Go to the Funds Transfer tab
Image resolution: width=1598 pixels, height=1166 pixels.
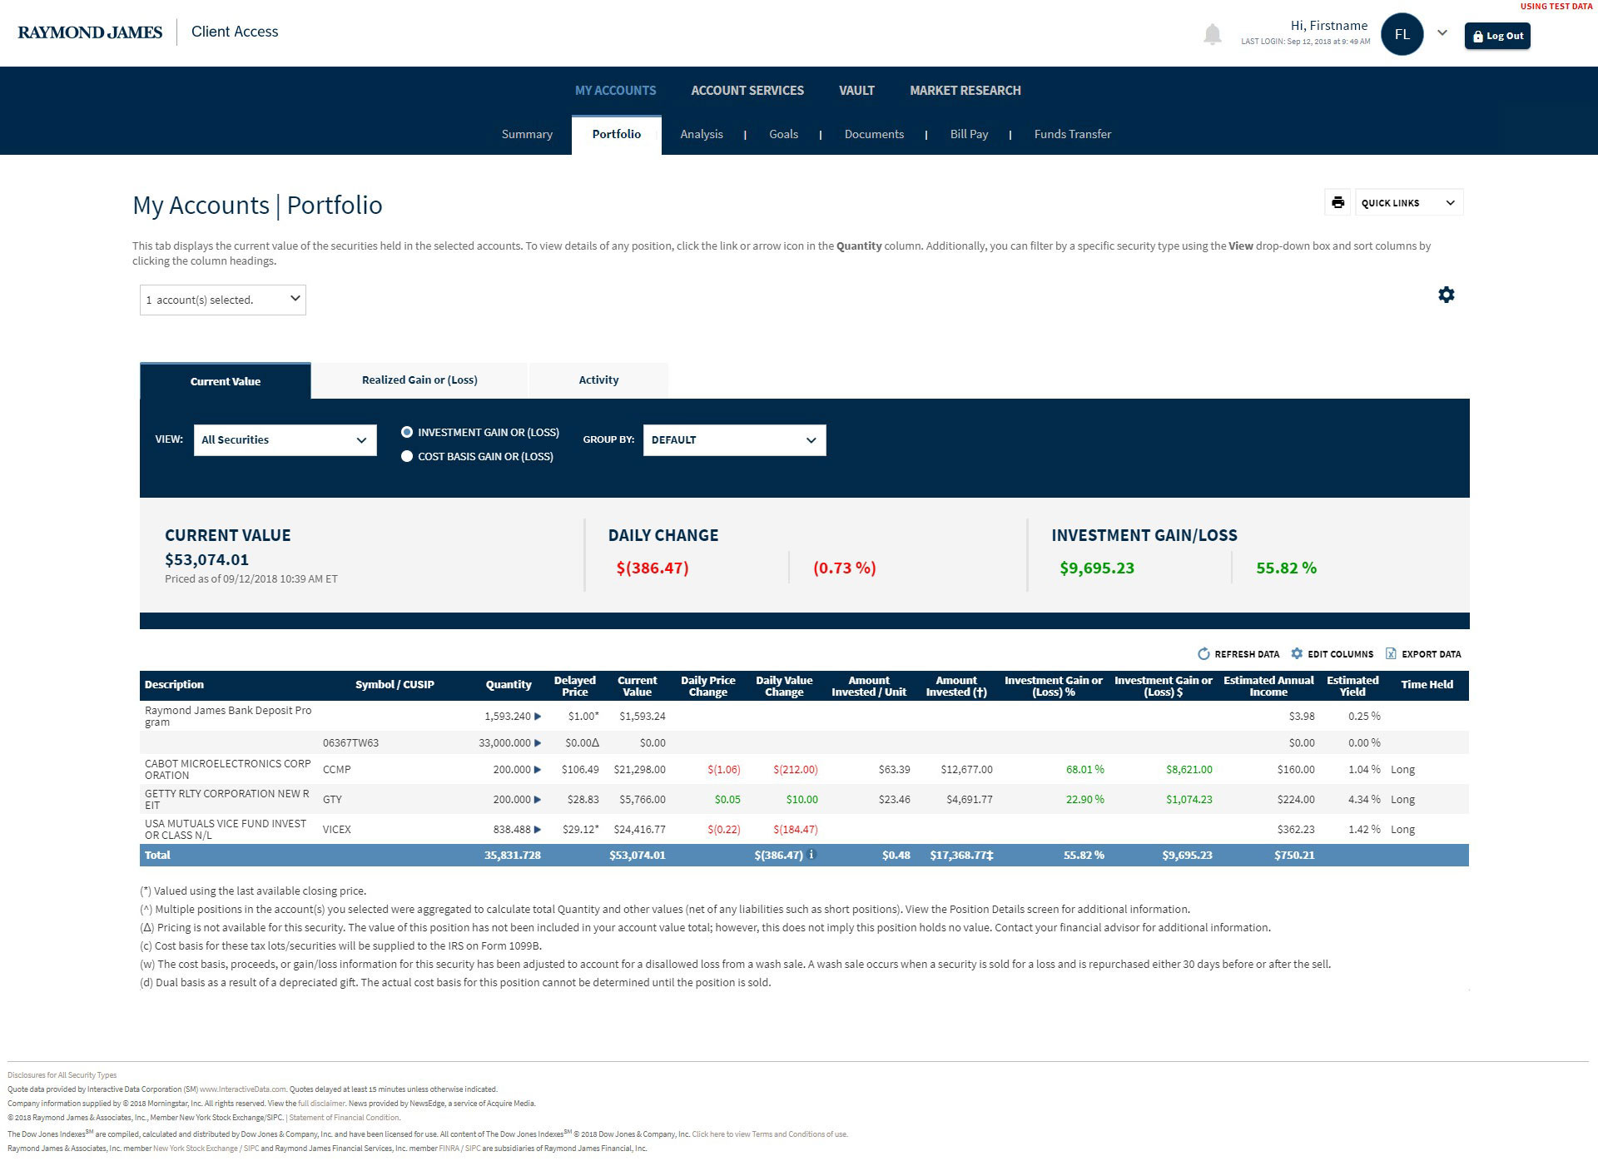(1072, 134)
